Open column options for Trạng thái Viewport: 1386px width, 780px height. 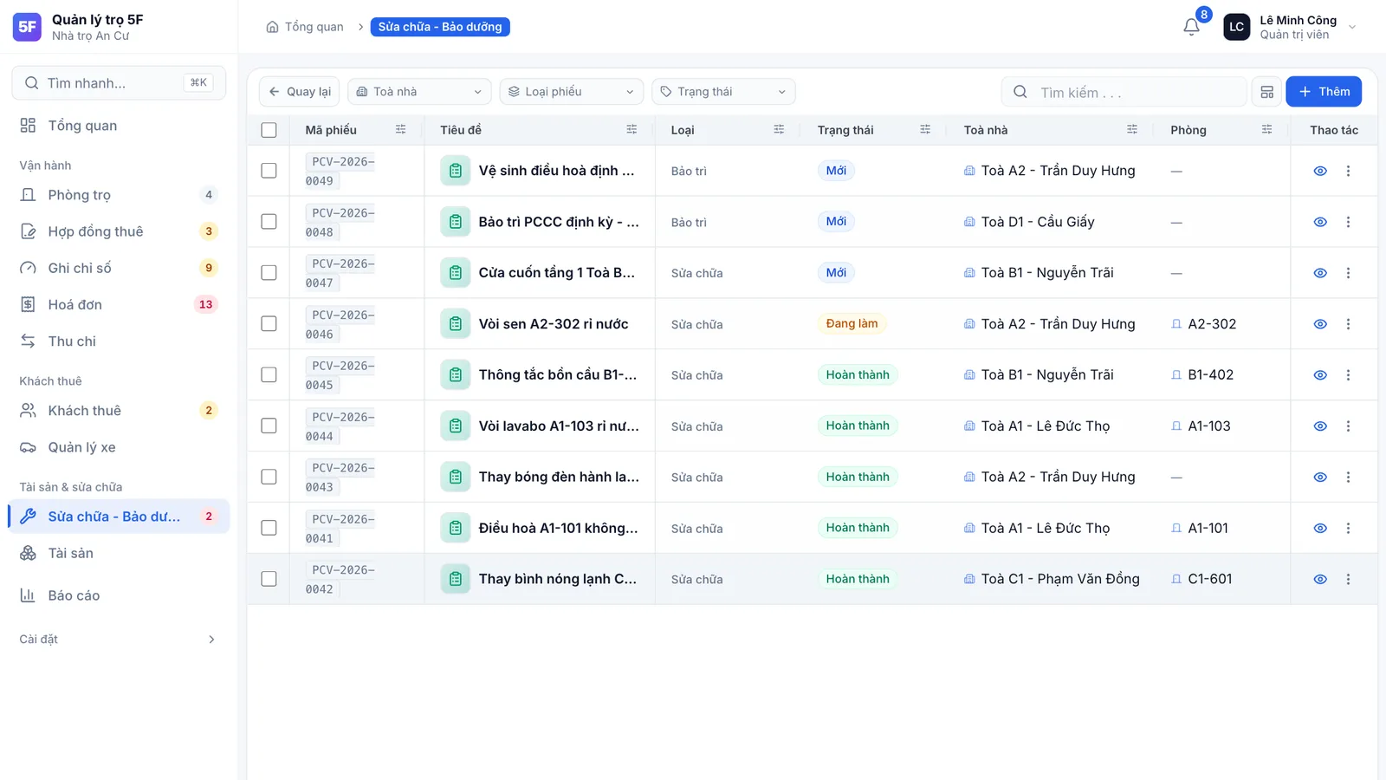(x=925, y=129)
